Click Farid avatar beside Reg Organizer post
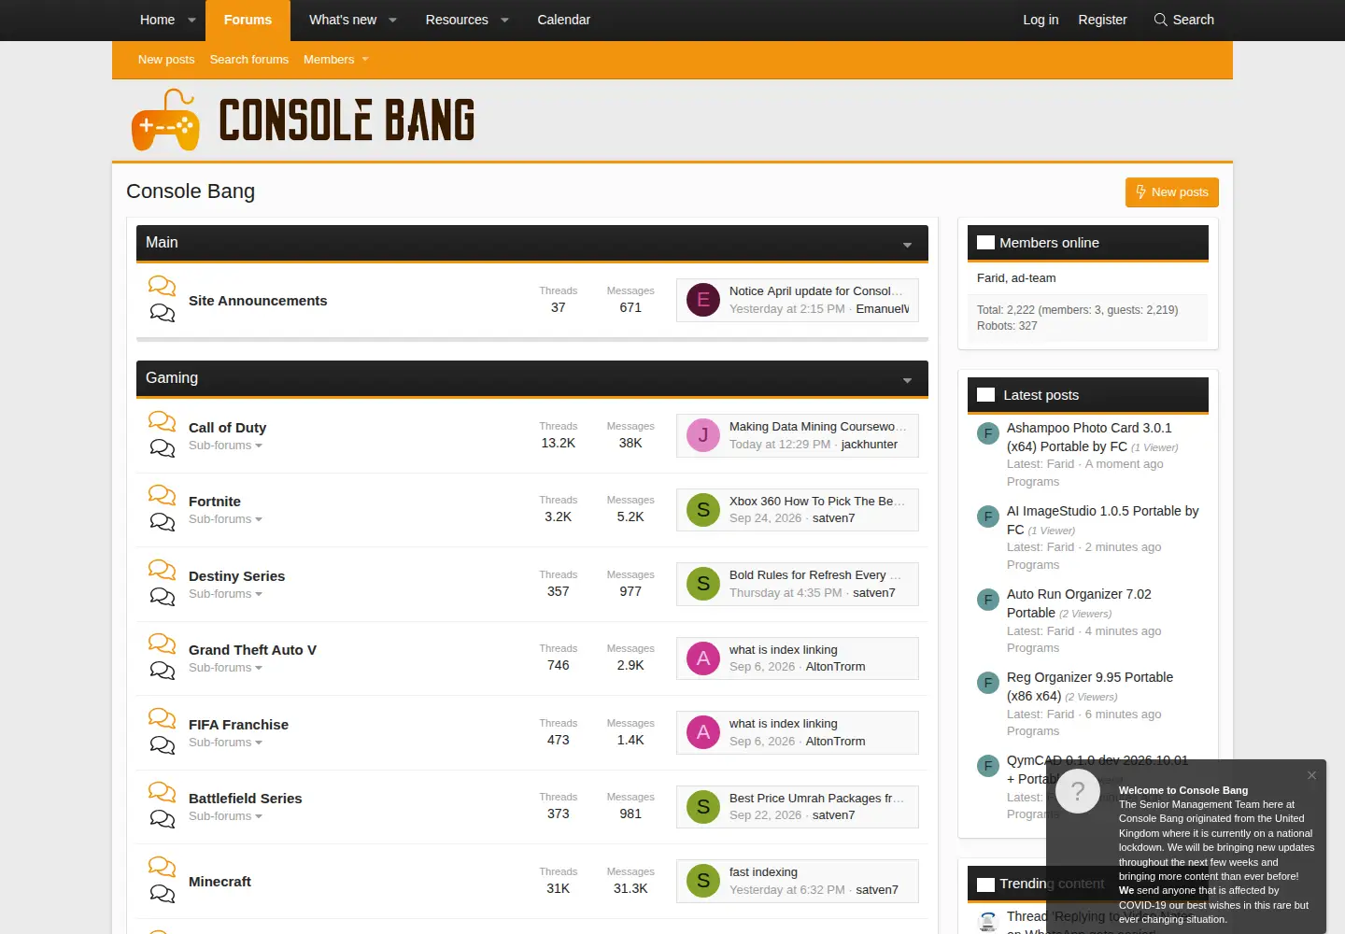This screenshot has width=1345, height=934. coord(988,683)
